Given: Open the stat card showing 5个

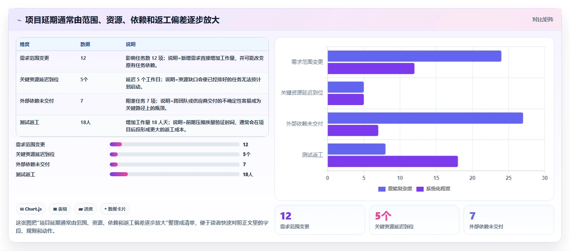Looking at the screenshot, I should 414,220.
